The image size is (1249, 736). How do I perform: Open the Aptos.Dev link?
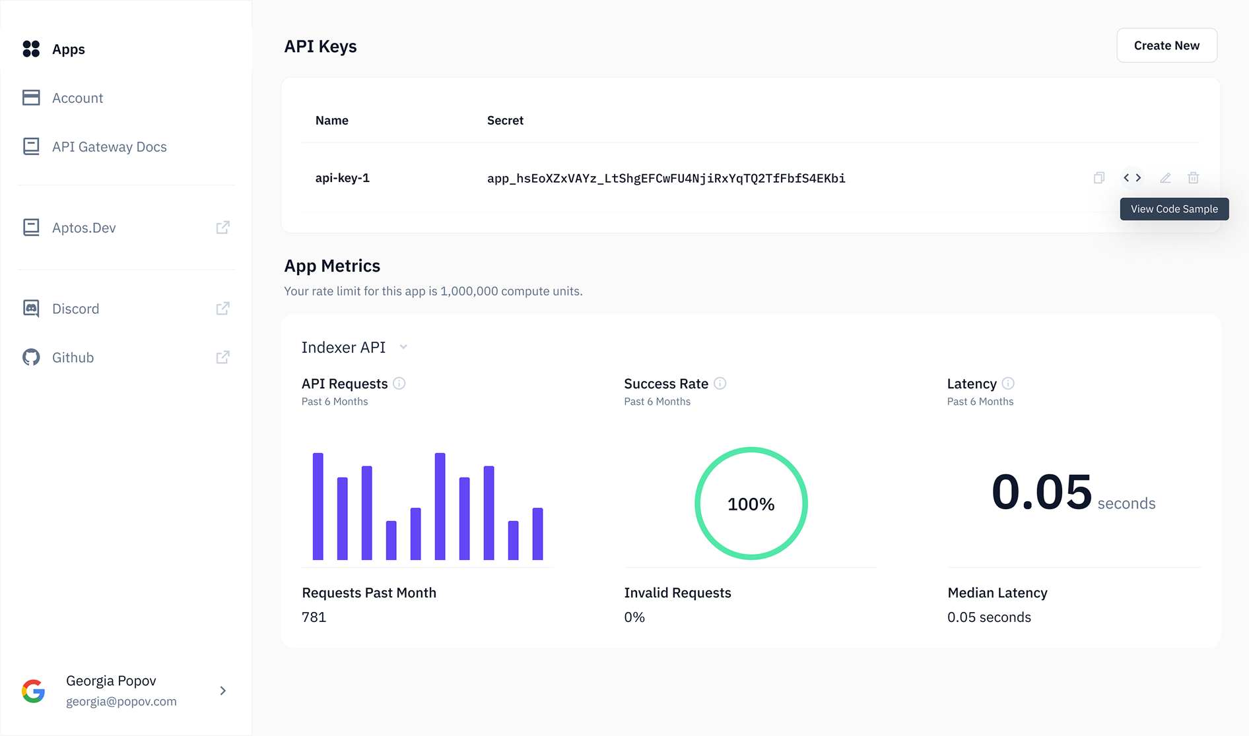[x=84, y=227]
